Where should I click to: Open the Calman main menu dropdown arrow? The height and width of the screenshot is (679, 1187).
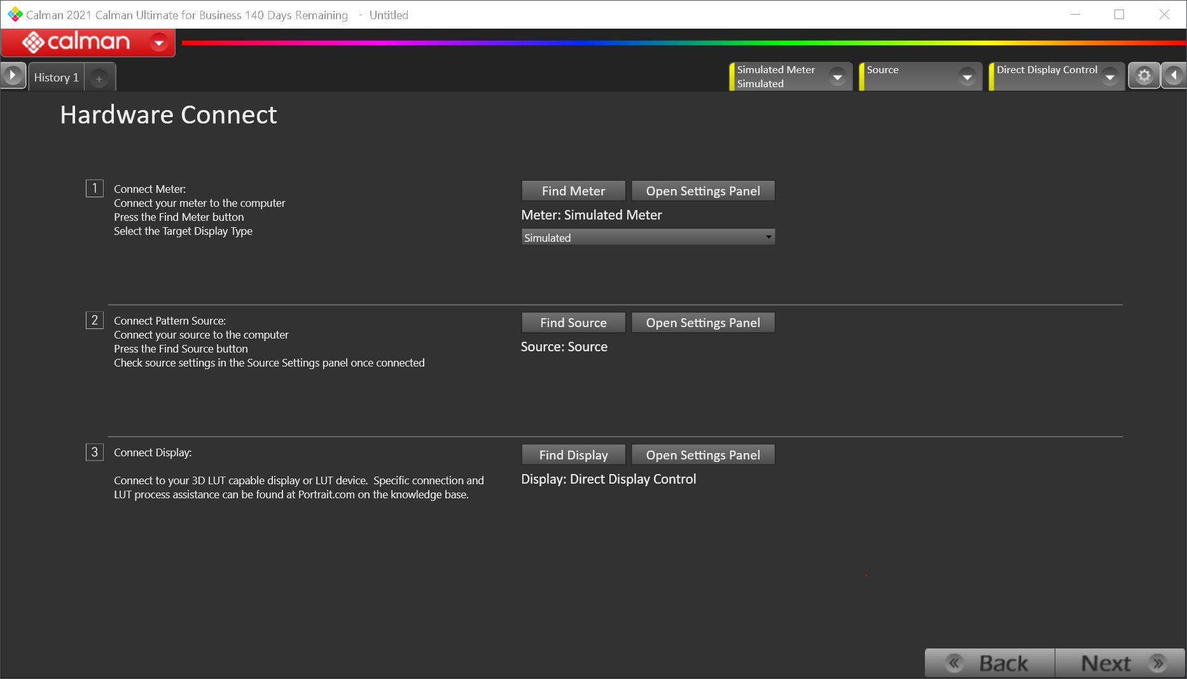159,43
